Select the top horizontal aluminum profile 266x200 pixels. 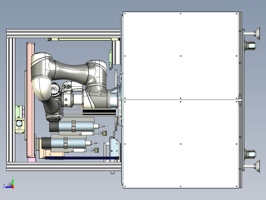(63, 34)
